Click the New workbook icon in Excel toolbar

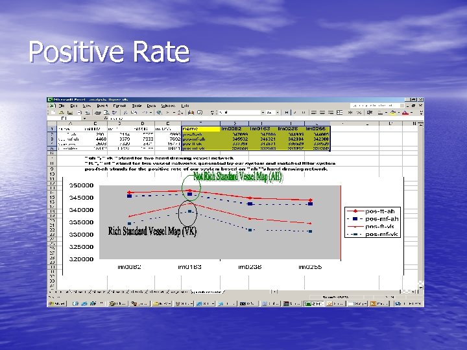[53, 113]
